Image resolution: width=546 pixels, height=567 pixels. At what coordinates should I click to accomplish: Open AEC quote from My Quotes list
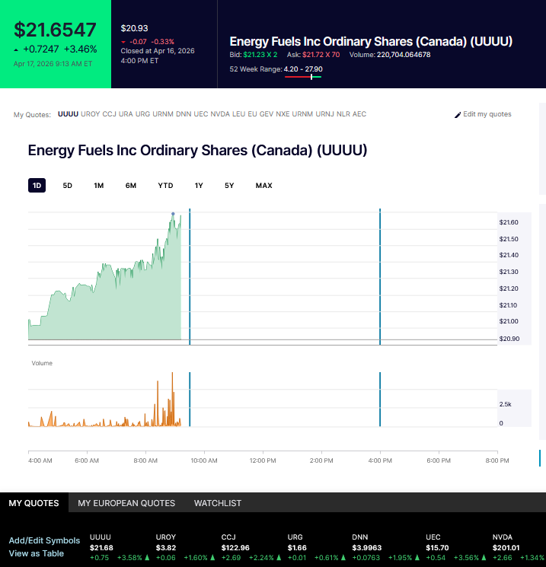pyautogui.click(x=359, y=114)
